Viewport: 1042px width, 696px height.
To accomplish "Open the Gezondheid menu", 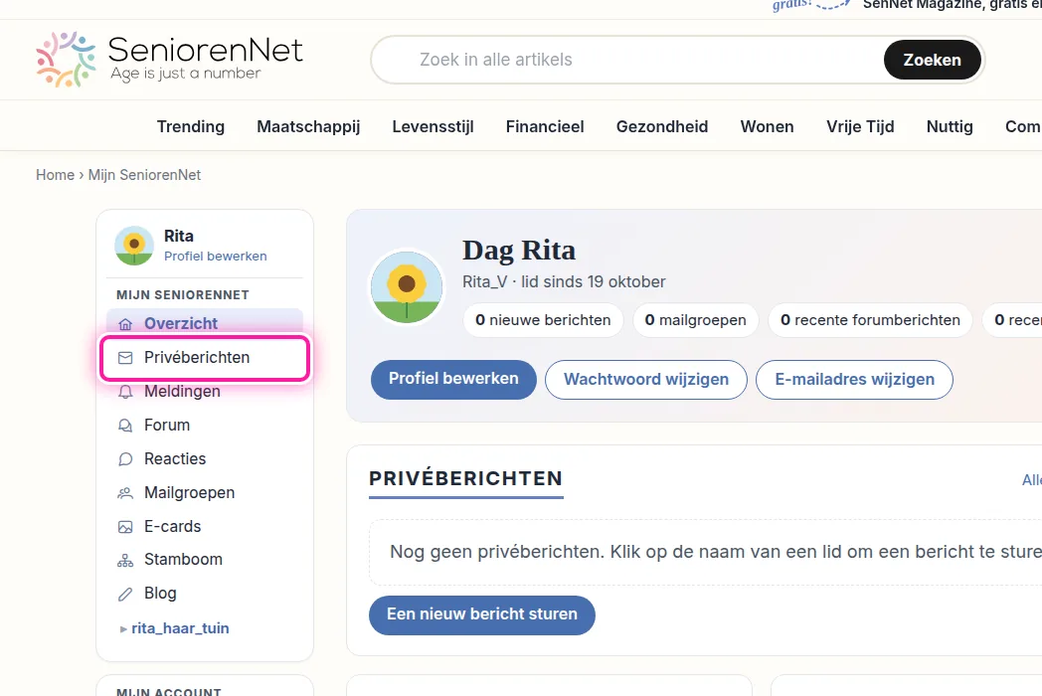I will pos(662,126).
